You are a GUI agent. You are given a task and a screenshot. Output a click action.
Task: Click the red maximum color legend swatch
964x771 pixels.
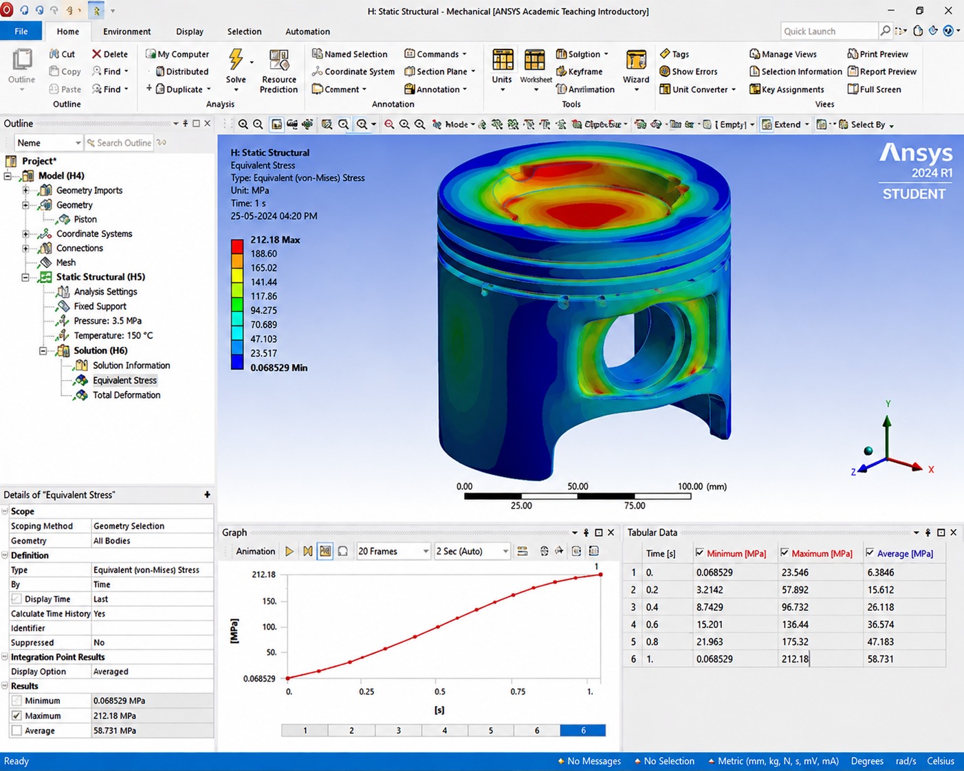pyautogui.click(x=237, y=247)
